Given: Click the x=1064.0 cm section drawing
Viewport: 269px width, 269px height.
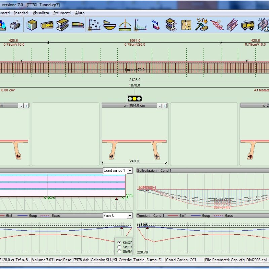Looking at the screenshot, I should click(134, 148).
